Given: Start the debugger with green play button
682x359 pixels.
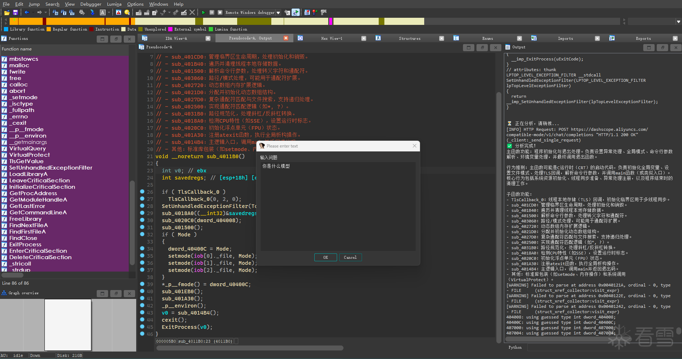Looking at the screenshot, I should point(203,12).
